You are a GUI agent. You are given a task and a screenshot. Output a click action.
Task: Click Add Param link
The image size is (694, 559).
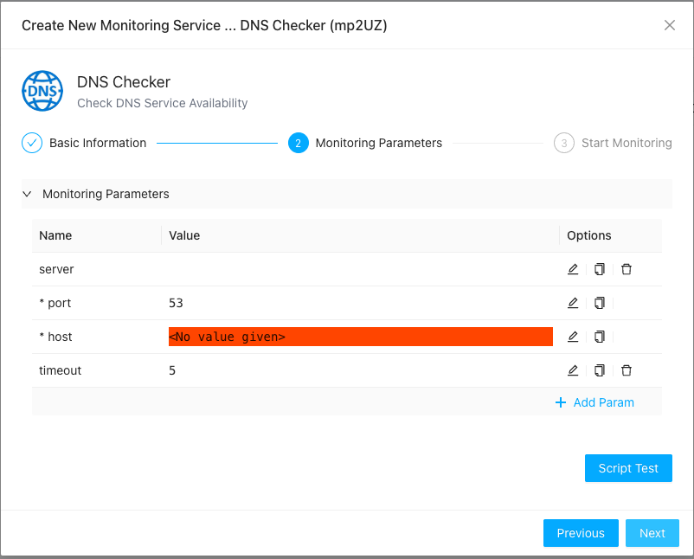pos(594,402)
